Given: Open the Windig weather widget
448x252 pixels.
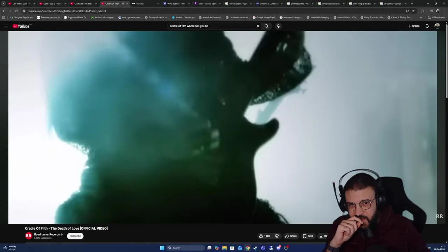Looking at the screenshot, I should (x=10, y=248).
